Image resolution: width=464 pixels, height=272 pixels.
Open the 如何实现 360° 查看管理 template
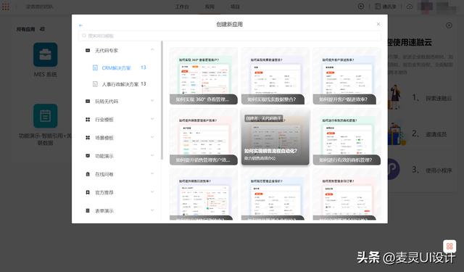(204, 76)
